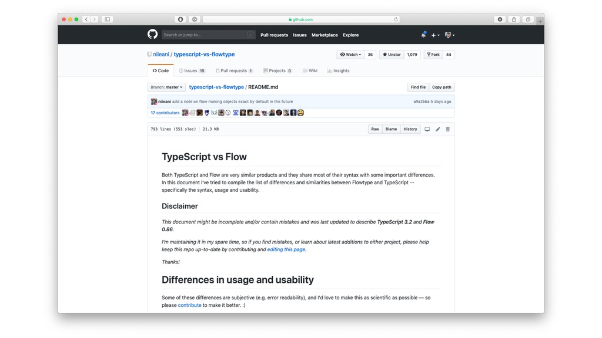Follow the "editing this page" link
Viewport: 602px width, 338px height.
(x=286, y=249)
